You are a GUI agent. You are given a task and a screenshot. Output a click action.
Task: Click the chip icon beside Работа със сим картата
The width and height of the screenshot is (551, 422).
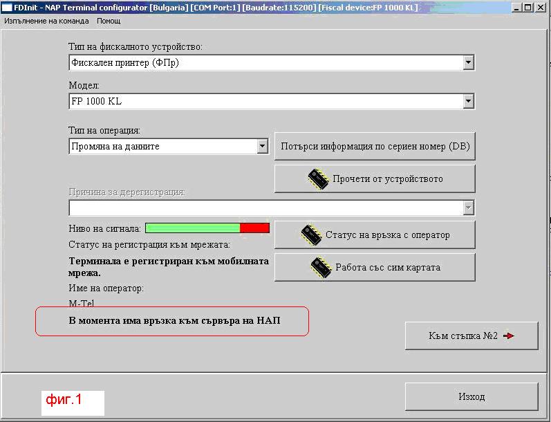(x=321, y=268)
